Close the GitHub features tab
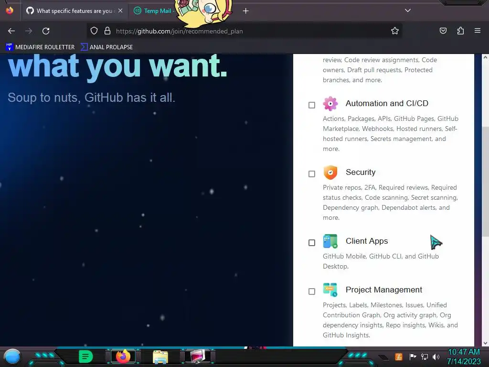The height and width of the screenshot is (367, 489). 120,11
